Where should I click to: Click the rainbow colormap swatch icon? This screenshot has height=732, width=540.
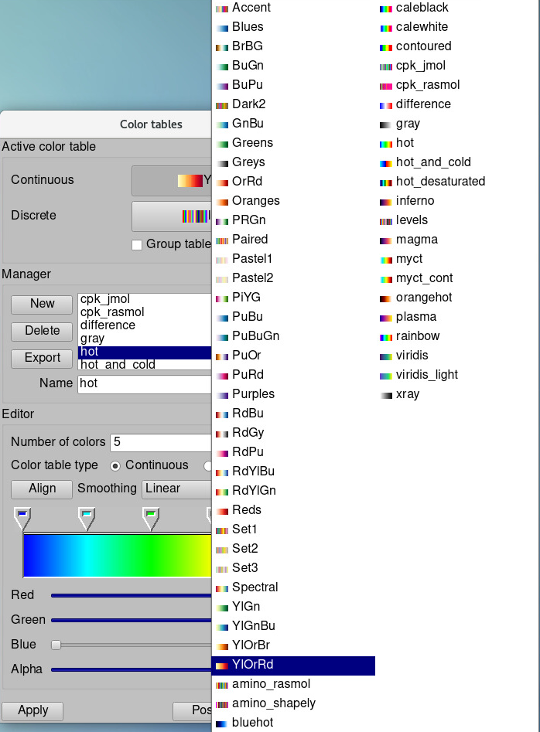pos(385,336)
